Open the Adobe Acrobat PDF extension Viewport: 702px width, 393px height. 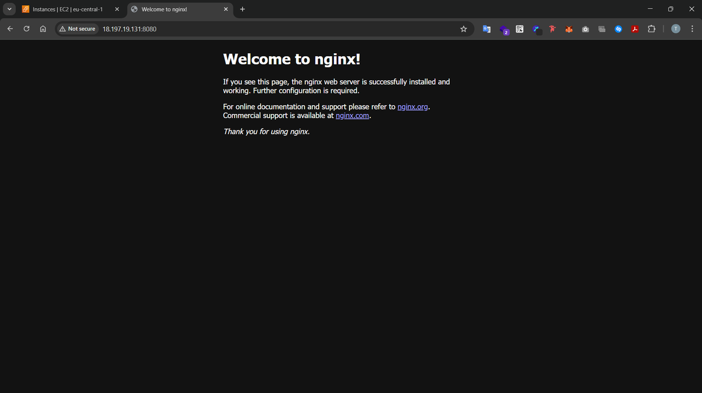pyautogui.click(x=634, y=29)
